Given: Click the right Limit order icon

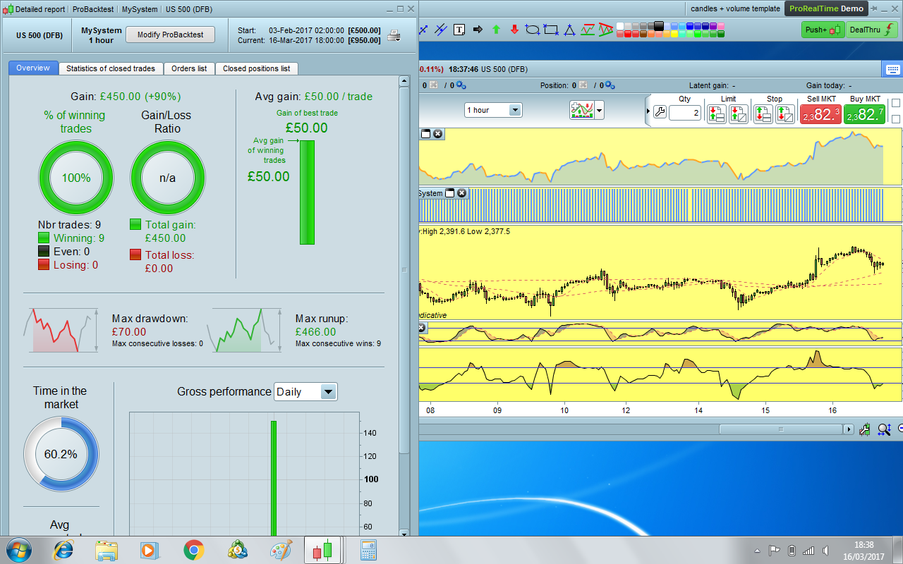Looking at the screenshot, I should pos(739,114).
